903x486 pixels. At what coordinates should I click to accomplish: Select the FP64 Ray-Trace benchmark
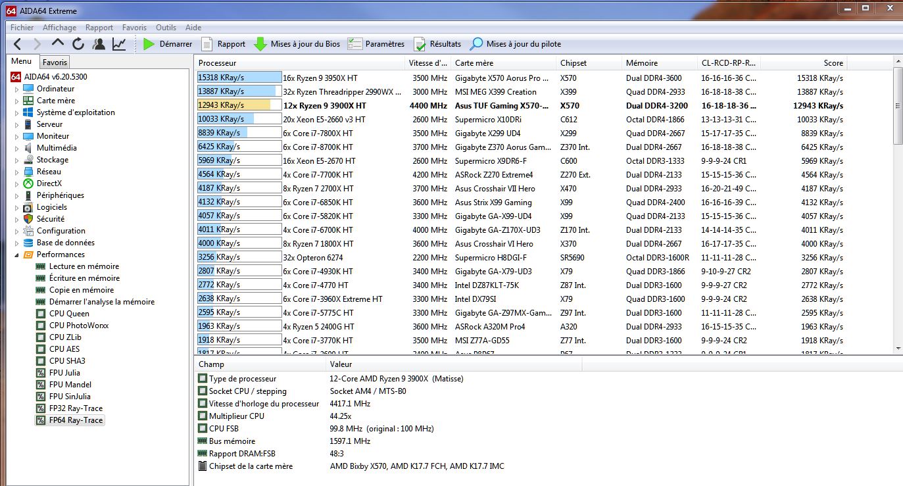point(76,420)
